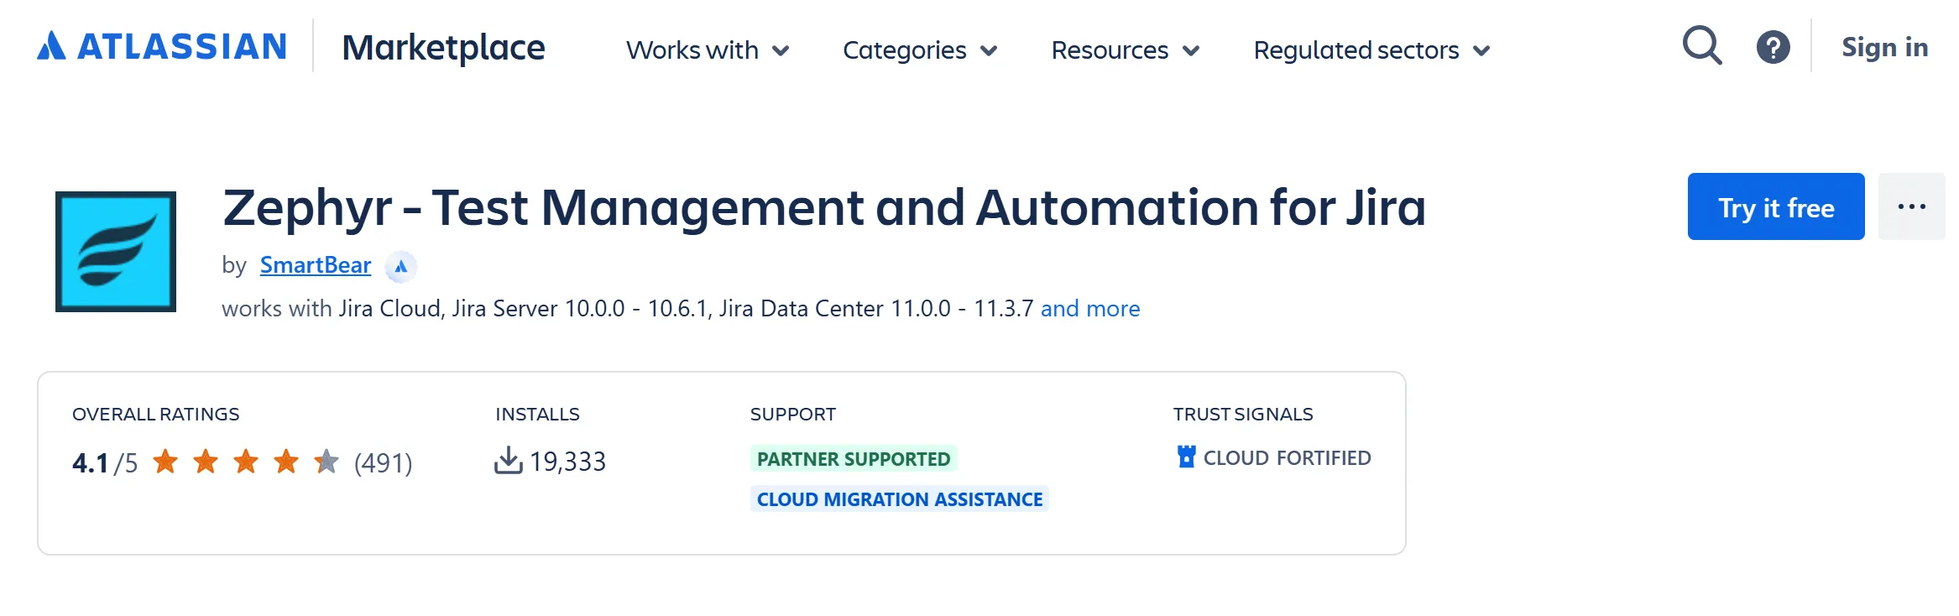This screenshot has height=616, width=1959.
Task: Click the Zephyr app title heading
Action: click(x=824, y=207)
